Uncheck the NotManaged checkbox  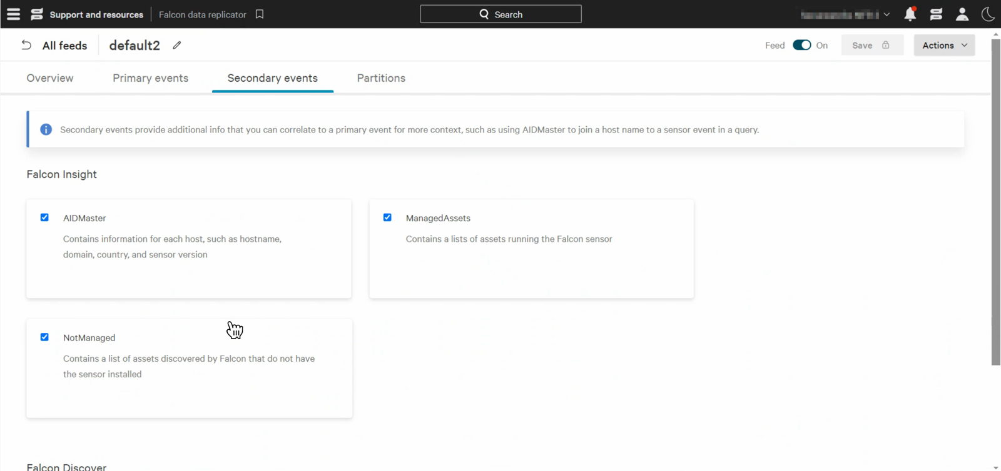pos(44,337)
